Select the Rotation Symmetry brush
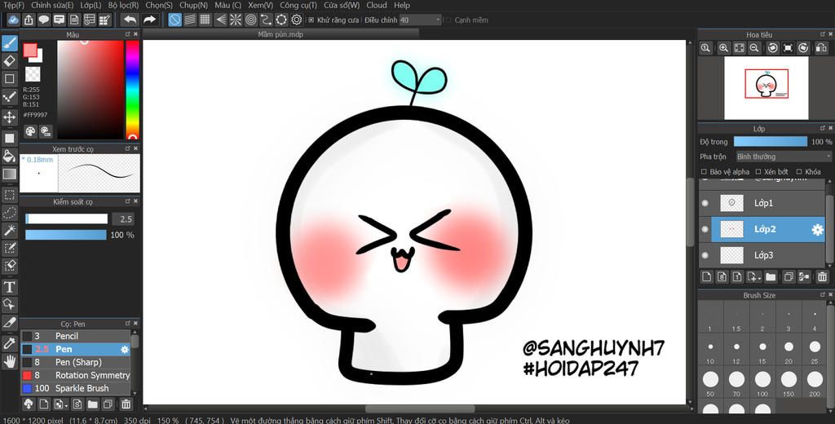835x424 pixels. tap(75, 375)
